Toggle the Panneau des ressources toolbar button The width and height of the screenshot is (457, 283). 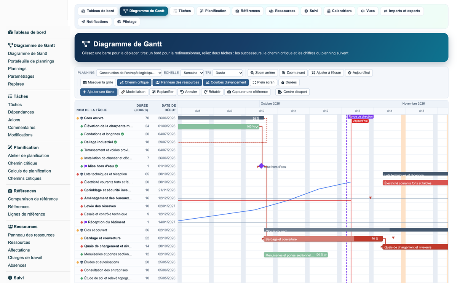click(x=177, y=82)
